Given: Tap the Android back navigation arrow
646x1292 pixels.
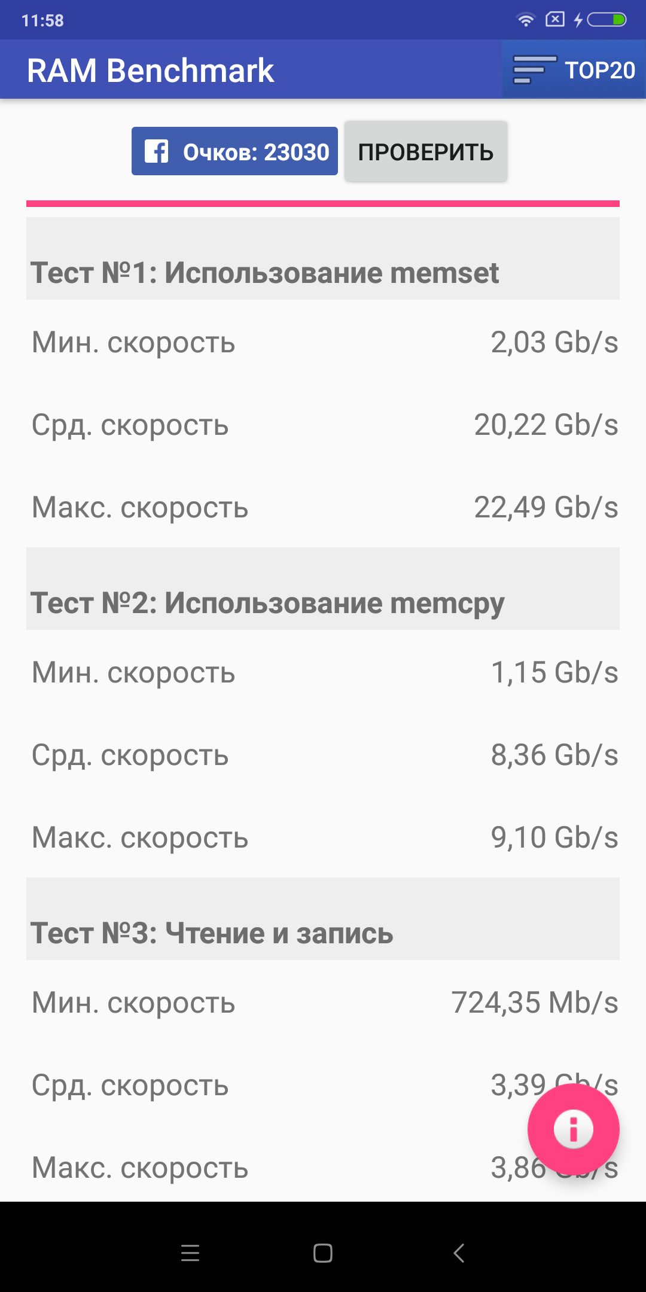Looking at the screenshot, I should [459, 1253].
